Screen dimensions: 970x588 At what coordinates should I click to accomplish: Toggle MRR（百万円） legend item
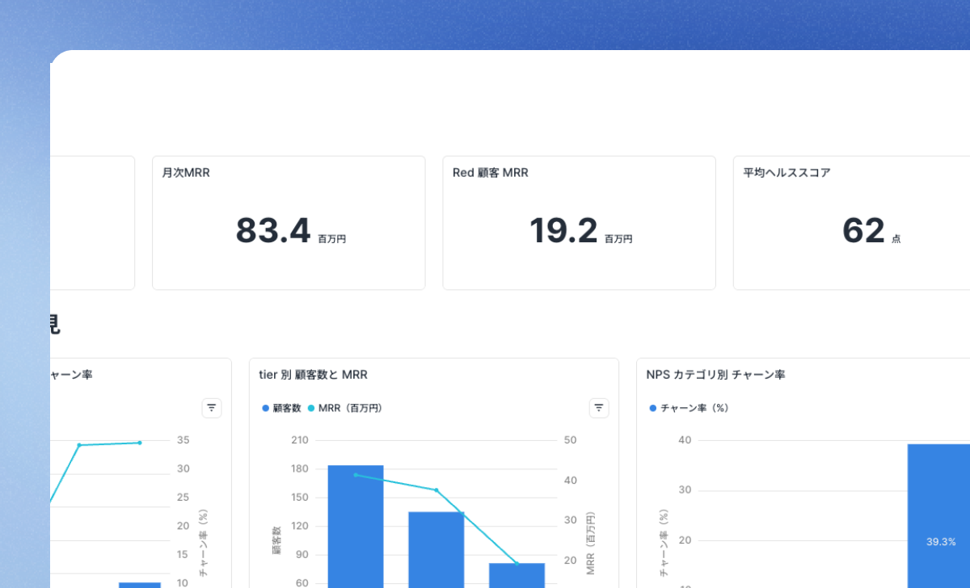[346, 409]
